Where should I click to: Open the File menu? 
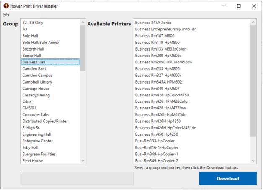click(x=6, y=14)
